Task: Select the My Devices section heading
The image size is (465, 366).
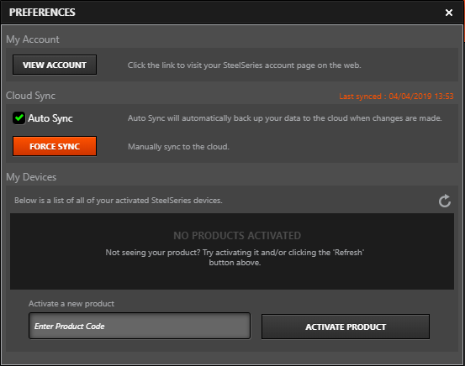Action: pyautogui.click(x=31, y=177)
